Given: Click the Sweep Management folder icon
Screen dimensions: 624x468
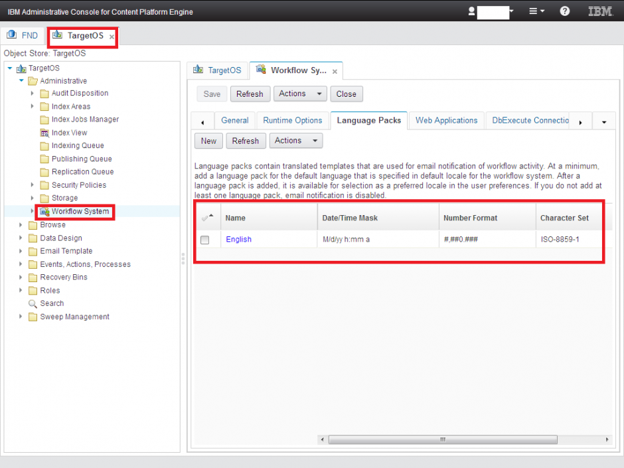Looking at the screenshot, I should [32, 317].
